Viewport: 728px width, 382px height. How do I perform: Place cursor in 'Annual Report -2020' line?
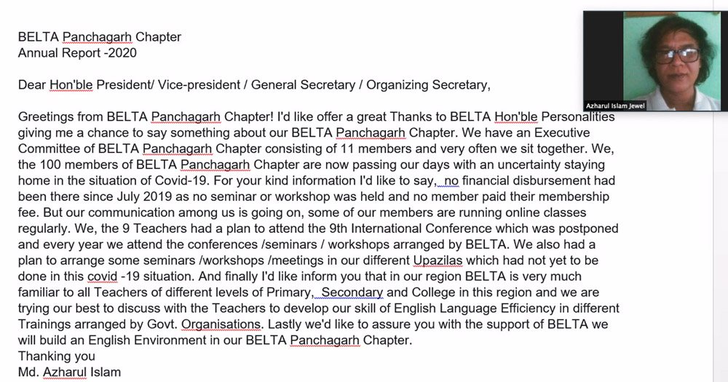pyautogui.click(x=78, y=53)
